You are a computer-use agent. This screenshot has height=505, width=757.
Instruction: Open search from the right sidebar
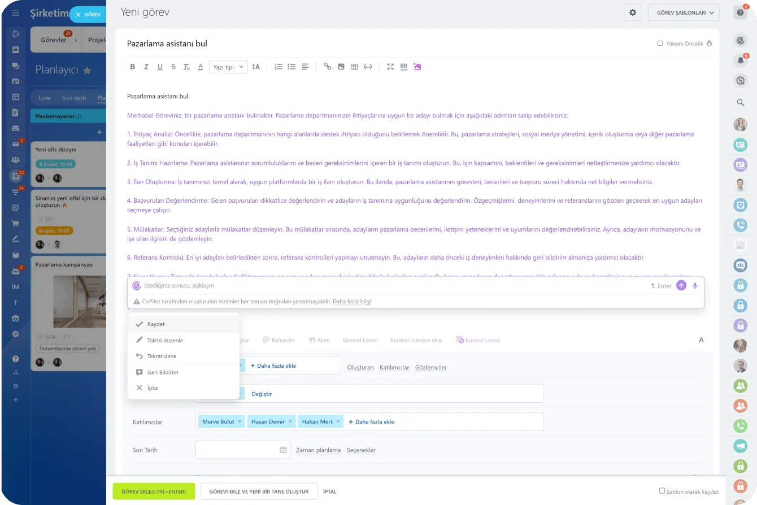pyautogui.click(x=740, y=102)
